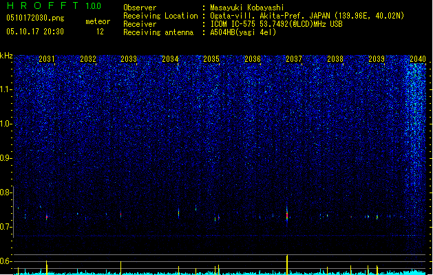Click the 2038 time marker
Screen dimensions: 433x275
coord(335,59)
